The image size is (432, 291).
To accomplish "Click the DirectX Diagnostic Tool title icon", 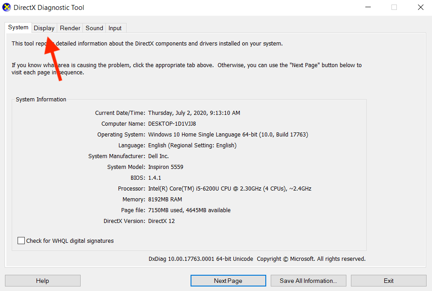I will pos(7,8).
